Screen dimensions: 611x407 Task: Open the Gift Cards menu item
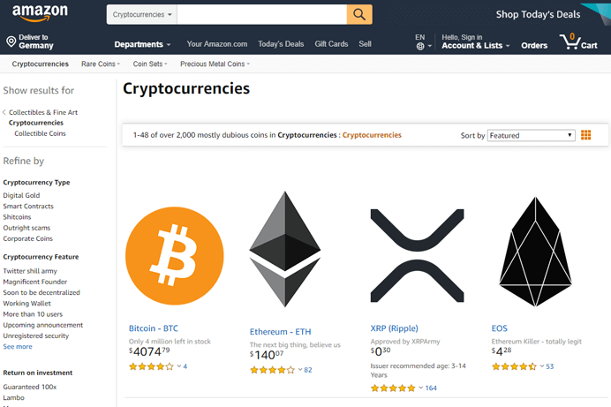331,44
